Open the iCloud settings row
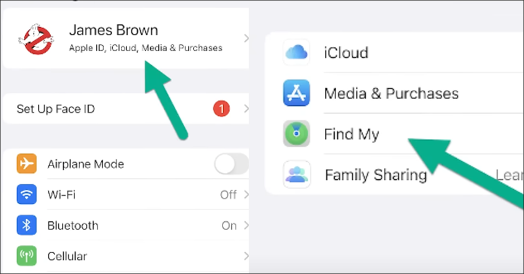This screenshot has width=524, height=274. click(x=394, y=53)
